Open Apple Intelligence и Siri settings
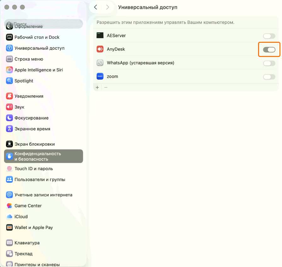This screenshot has width=282, height=267. (38, 70)
